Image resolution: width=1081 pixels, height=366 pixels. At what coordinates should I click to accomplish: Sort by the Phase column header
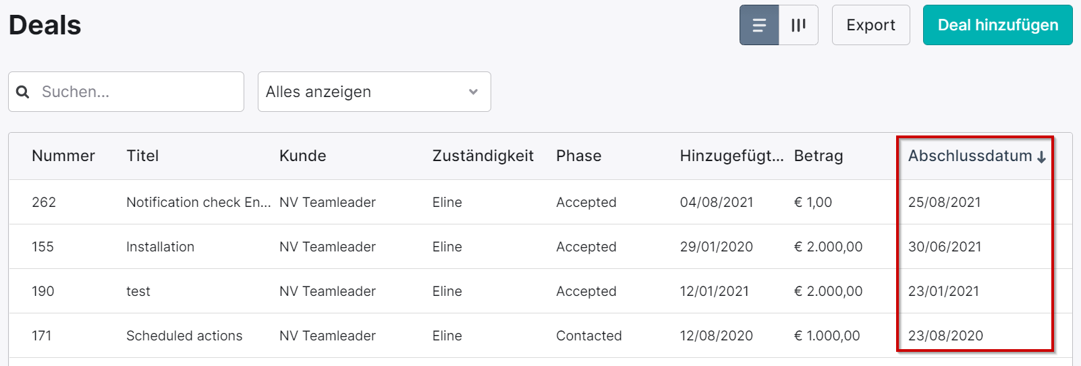pos(578,156)
